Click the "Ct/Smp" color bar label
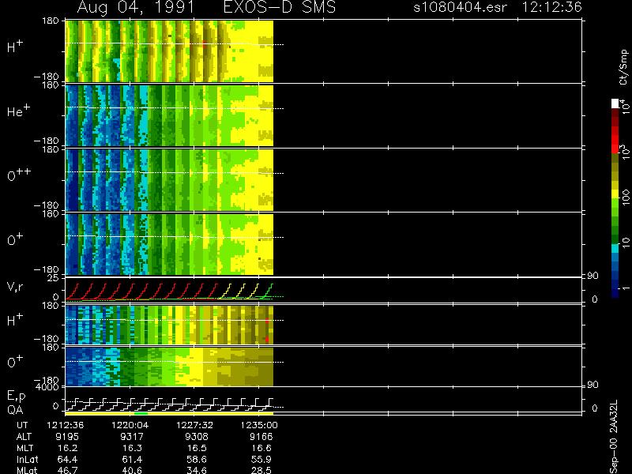The width and height of the screenshot is (632, 474). click(x=623, y=67)
